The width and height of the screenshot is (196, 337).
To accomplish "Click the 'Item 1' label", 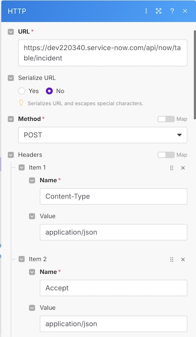I will (x=37, y=167).
